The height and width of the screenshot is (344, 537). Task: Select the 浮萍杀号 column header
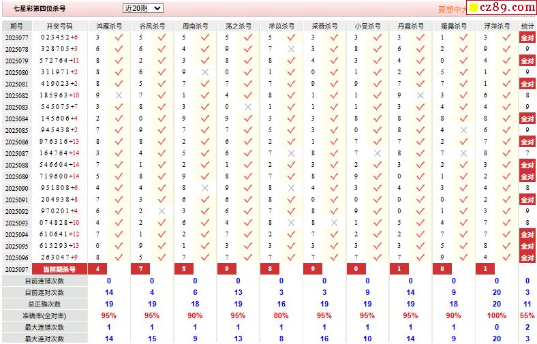[497, 26]
